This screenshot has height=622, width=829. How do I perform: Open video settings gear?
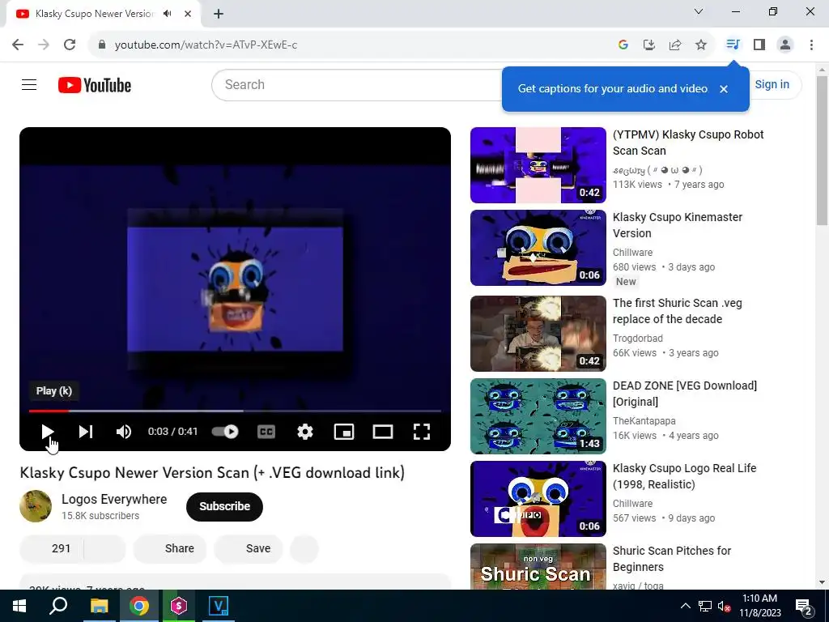coord(305,432)
